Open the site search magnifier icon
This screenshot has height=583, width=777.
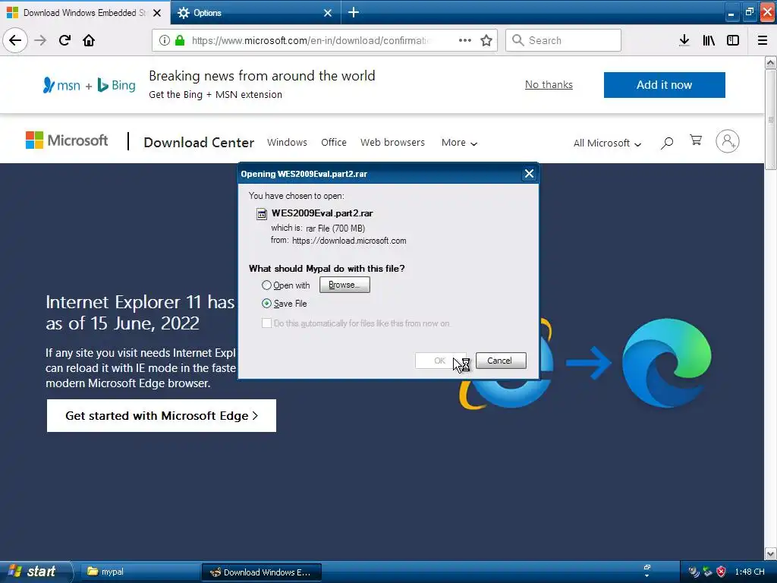(667, 143)
